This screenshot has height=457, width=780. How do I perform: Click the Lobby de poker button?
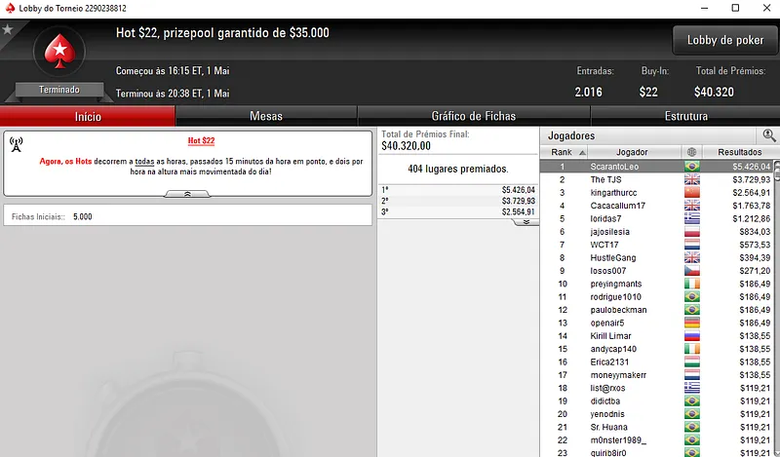725,40
